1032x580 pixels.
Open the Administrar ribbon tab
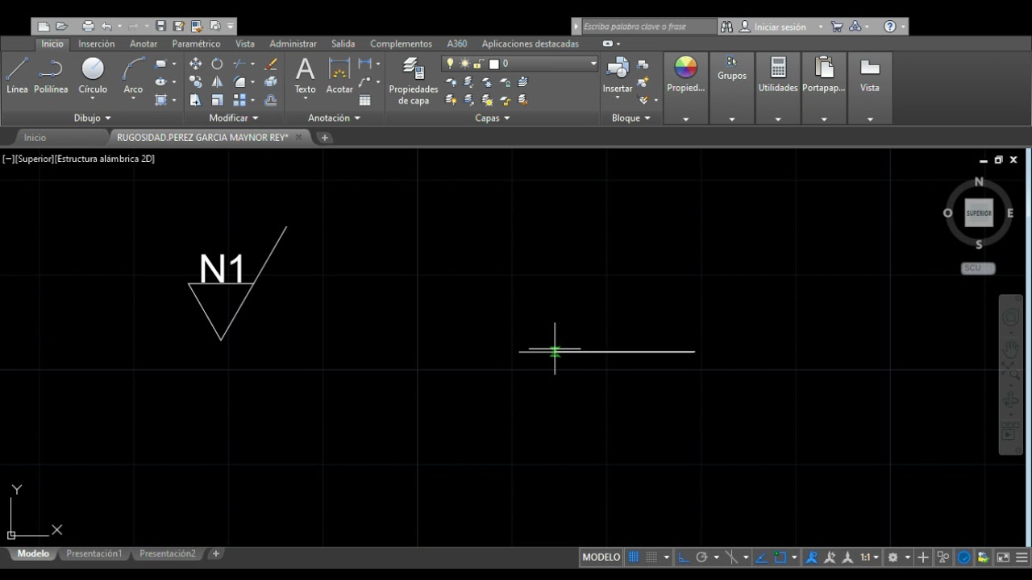(293, 43)
